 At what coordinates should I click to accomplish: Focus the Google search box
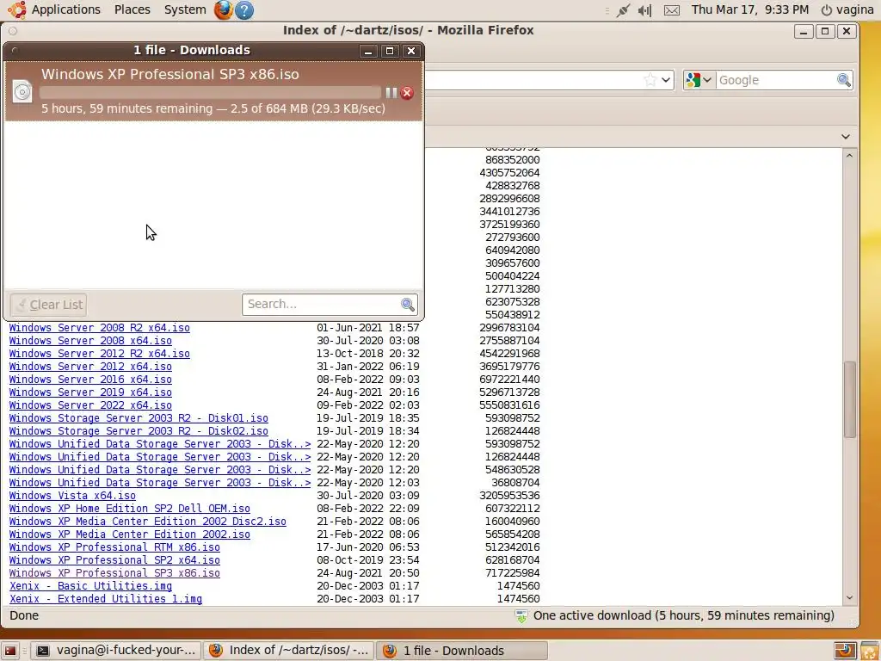point(776,80)
